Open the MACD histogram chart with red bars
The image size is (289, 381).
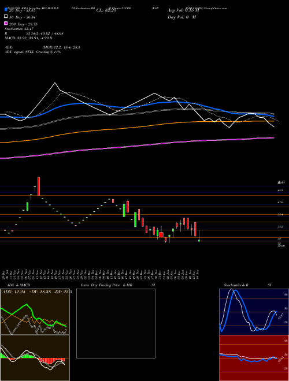tap(35, 358)
